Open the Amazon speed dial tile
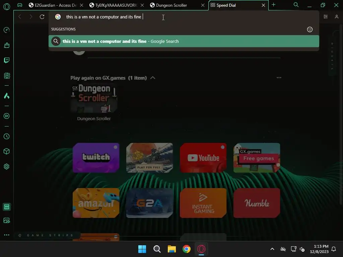The image size is (343, 257). (x=96, y=203)
